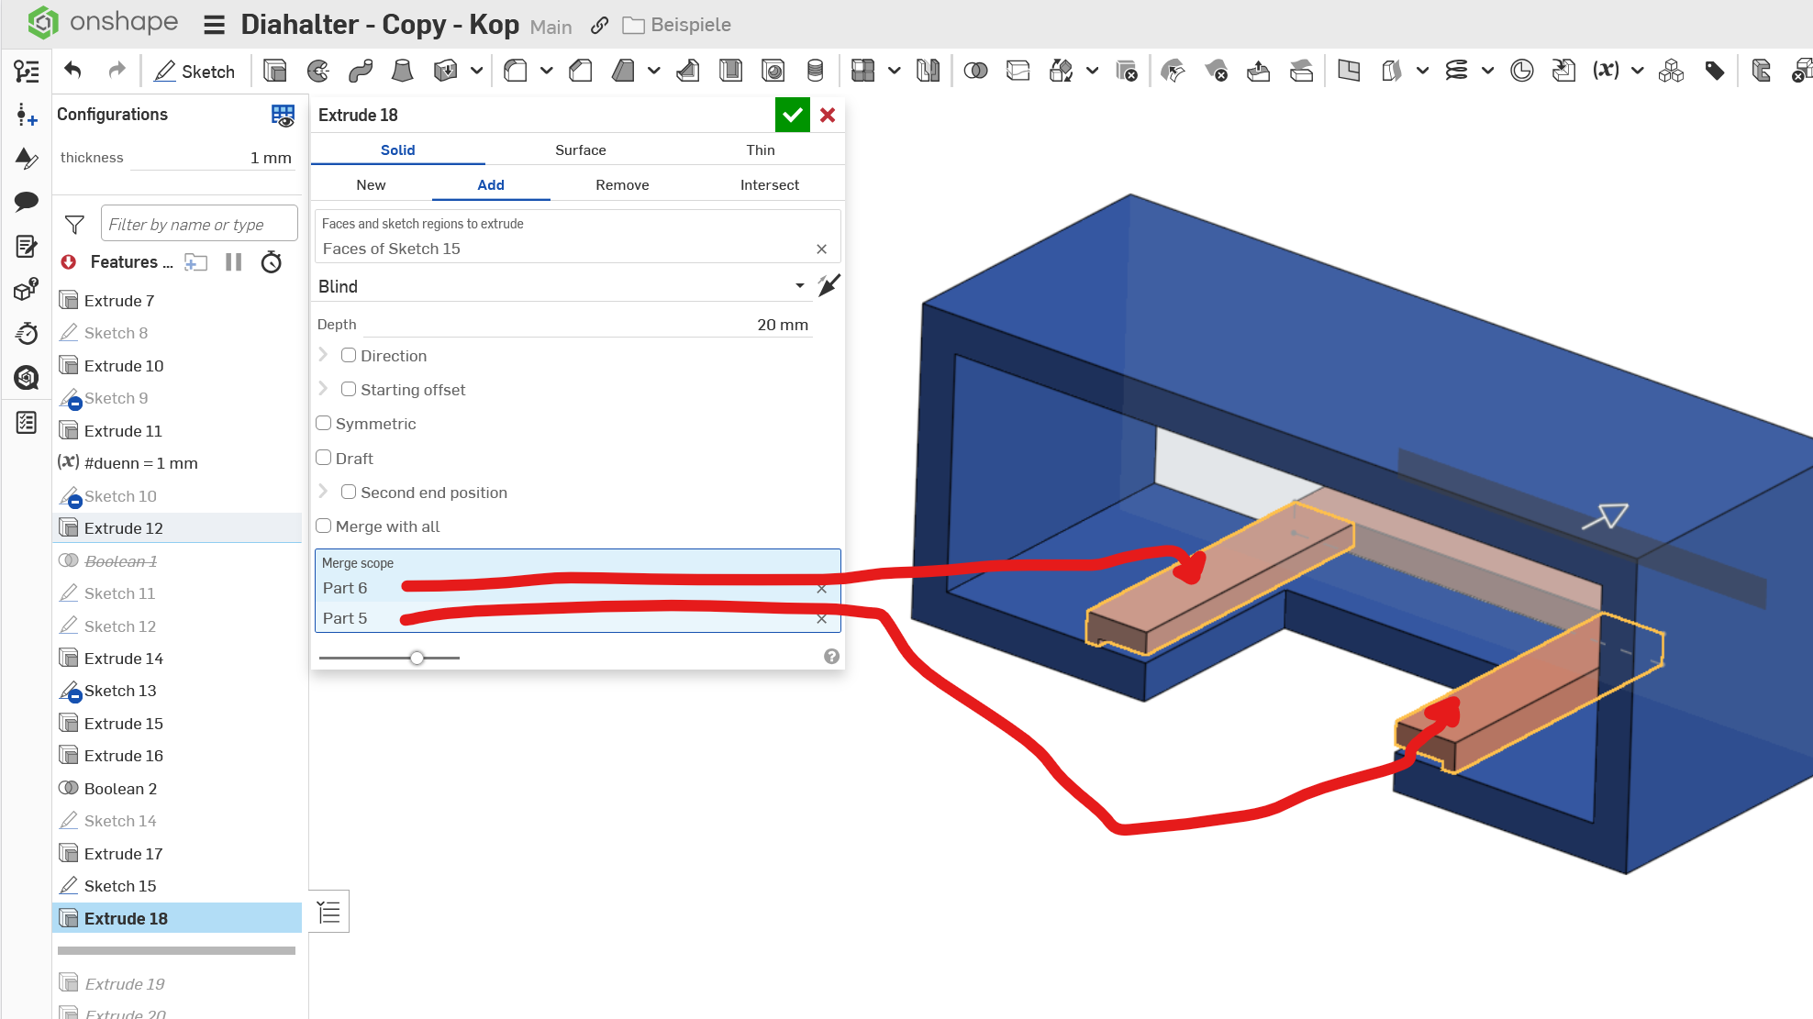Open the Blind end type dropdown
Screen dimensions: 1813x1019
[x=799, y=286]
